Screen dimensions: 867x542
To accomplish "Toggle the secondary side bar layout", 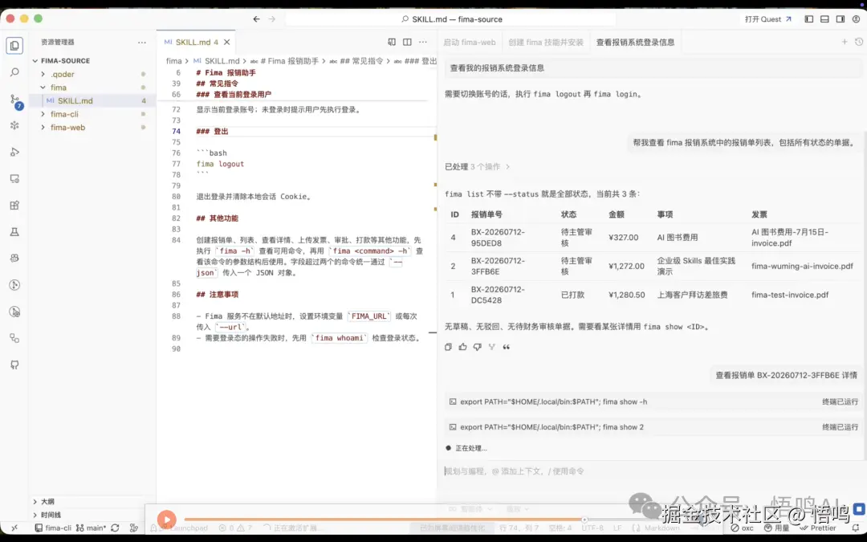I will tap(841, 18).
